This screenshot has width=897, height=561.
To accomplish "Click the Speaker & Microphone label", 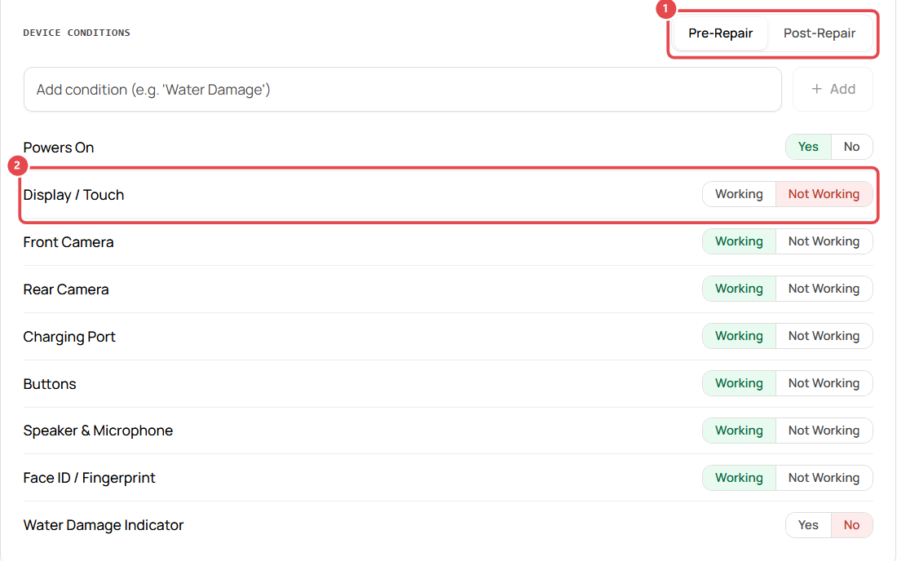I will [98, 431].
